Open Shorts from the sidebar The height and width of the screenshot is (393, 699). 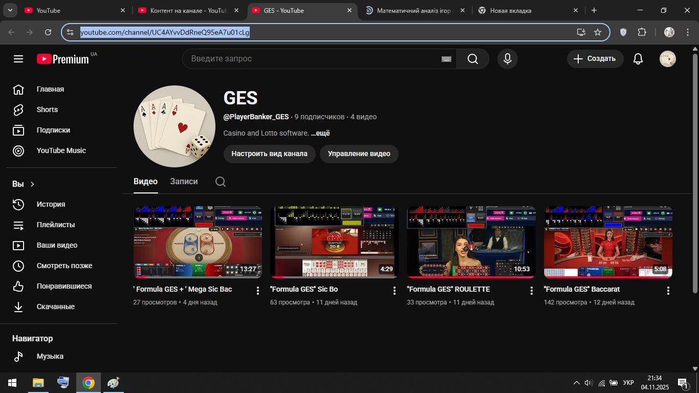click(x=47, y=110)
